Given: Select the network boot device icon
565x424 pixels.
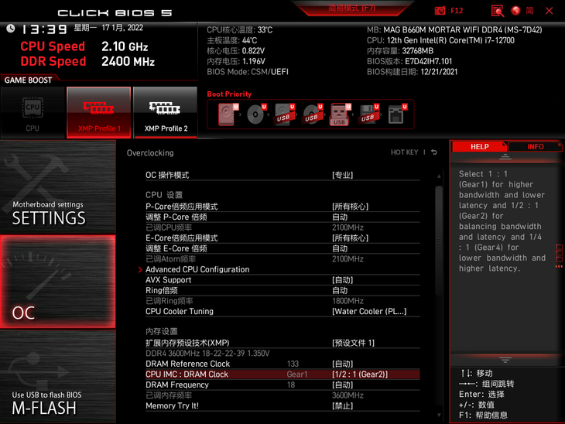Looking at the screenshot, I should (395, 115).
